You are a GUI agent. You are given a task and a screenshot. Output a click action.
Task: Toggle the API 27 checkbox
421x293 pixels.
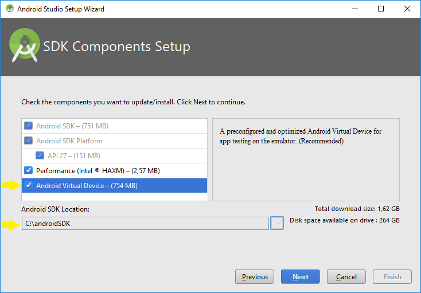point(40,155)
